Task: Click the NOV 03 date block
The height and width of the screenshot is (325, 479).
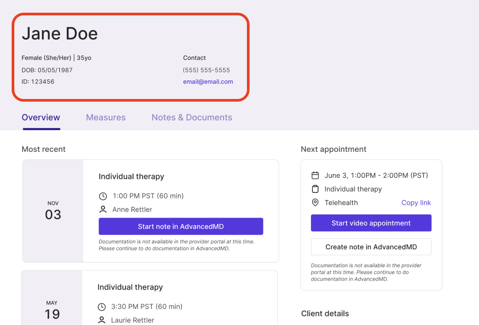Action: click(x=53, y=211)
